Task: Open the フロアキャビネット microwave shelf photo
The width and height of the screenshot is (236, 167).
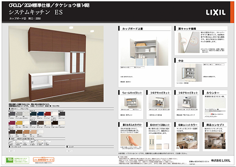Action: click(x=187, y=102)
